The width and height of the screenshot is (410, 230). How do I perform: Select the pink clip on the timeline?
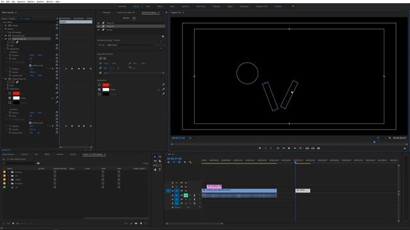(214, 187)
